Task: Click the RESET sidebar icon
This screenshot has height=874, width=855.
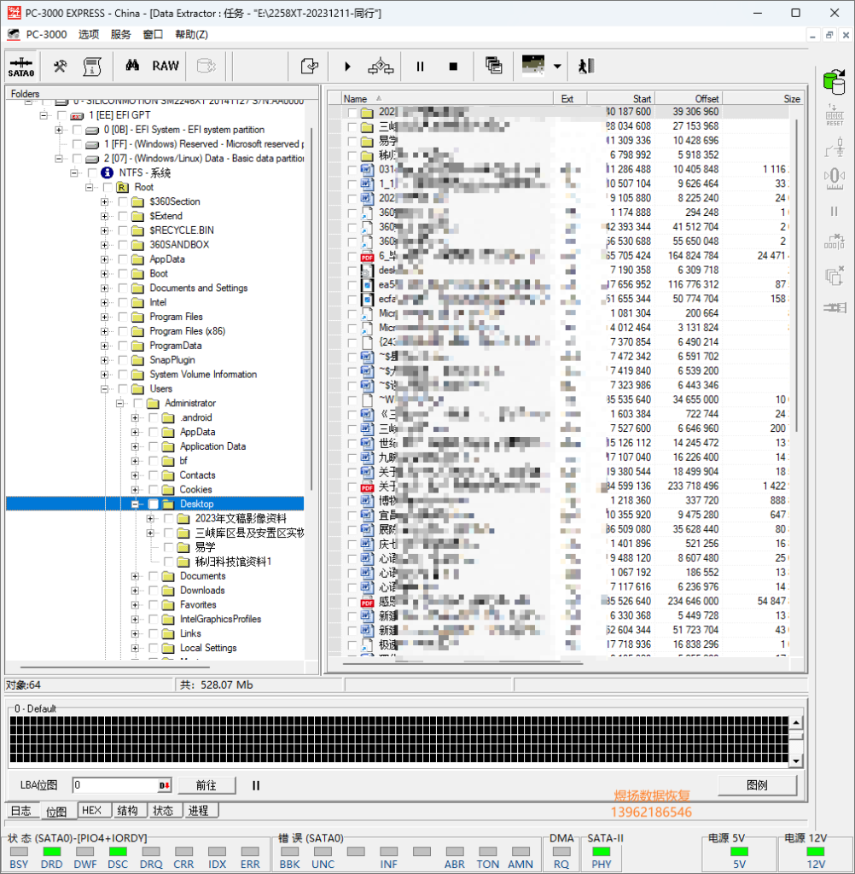Action: coord(835,115)
